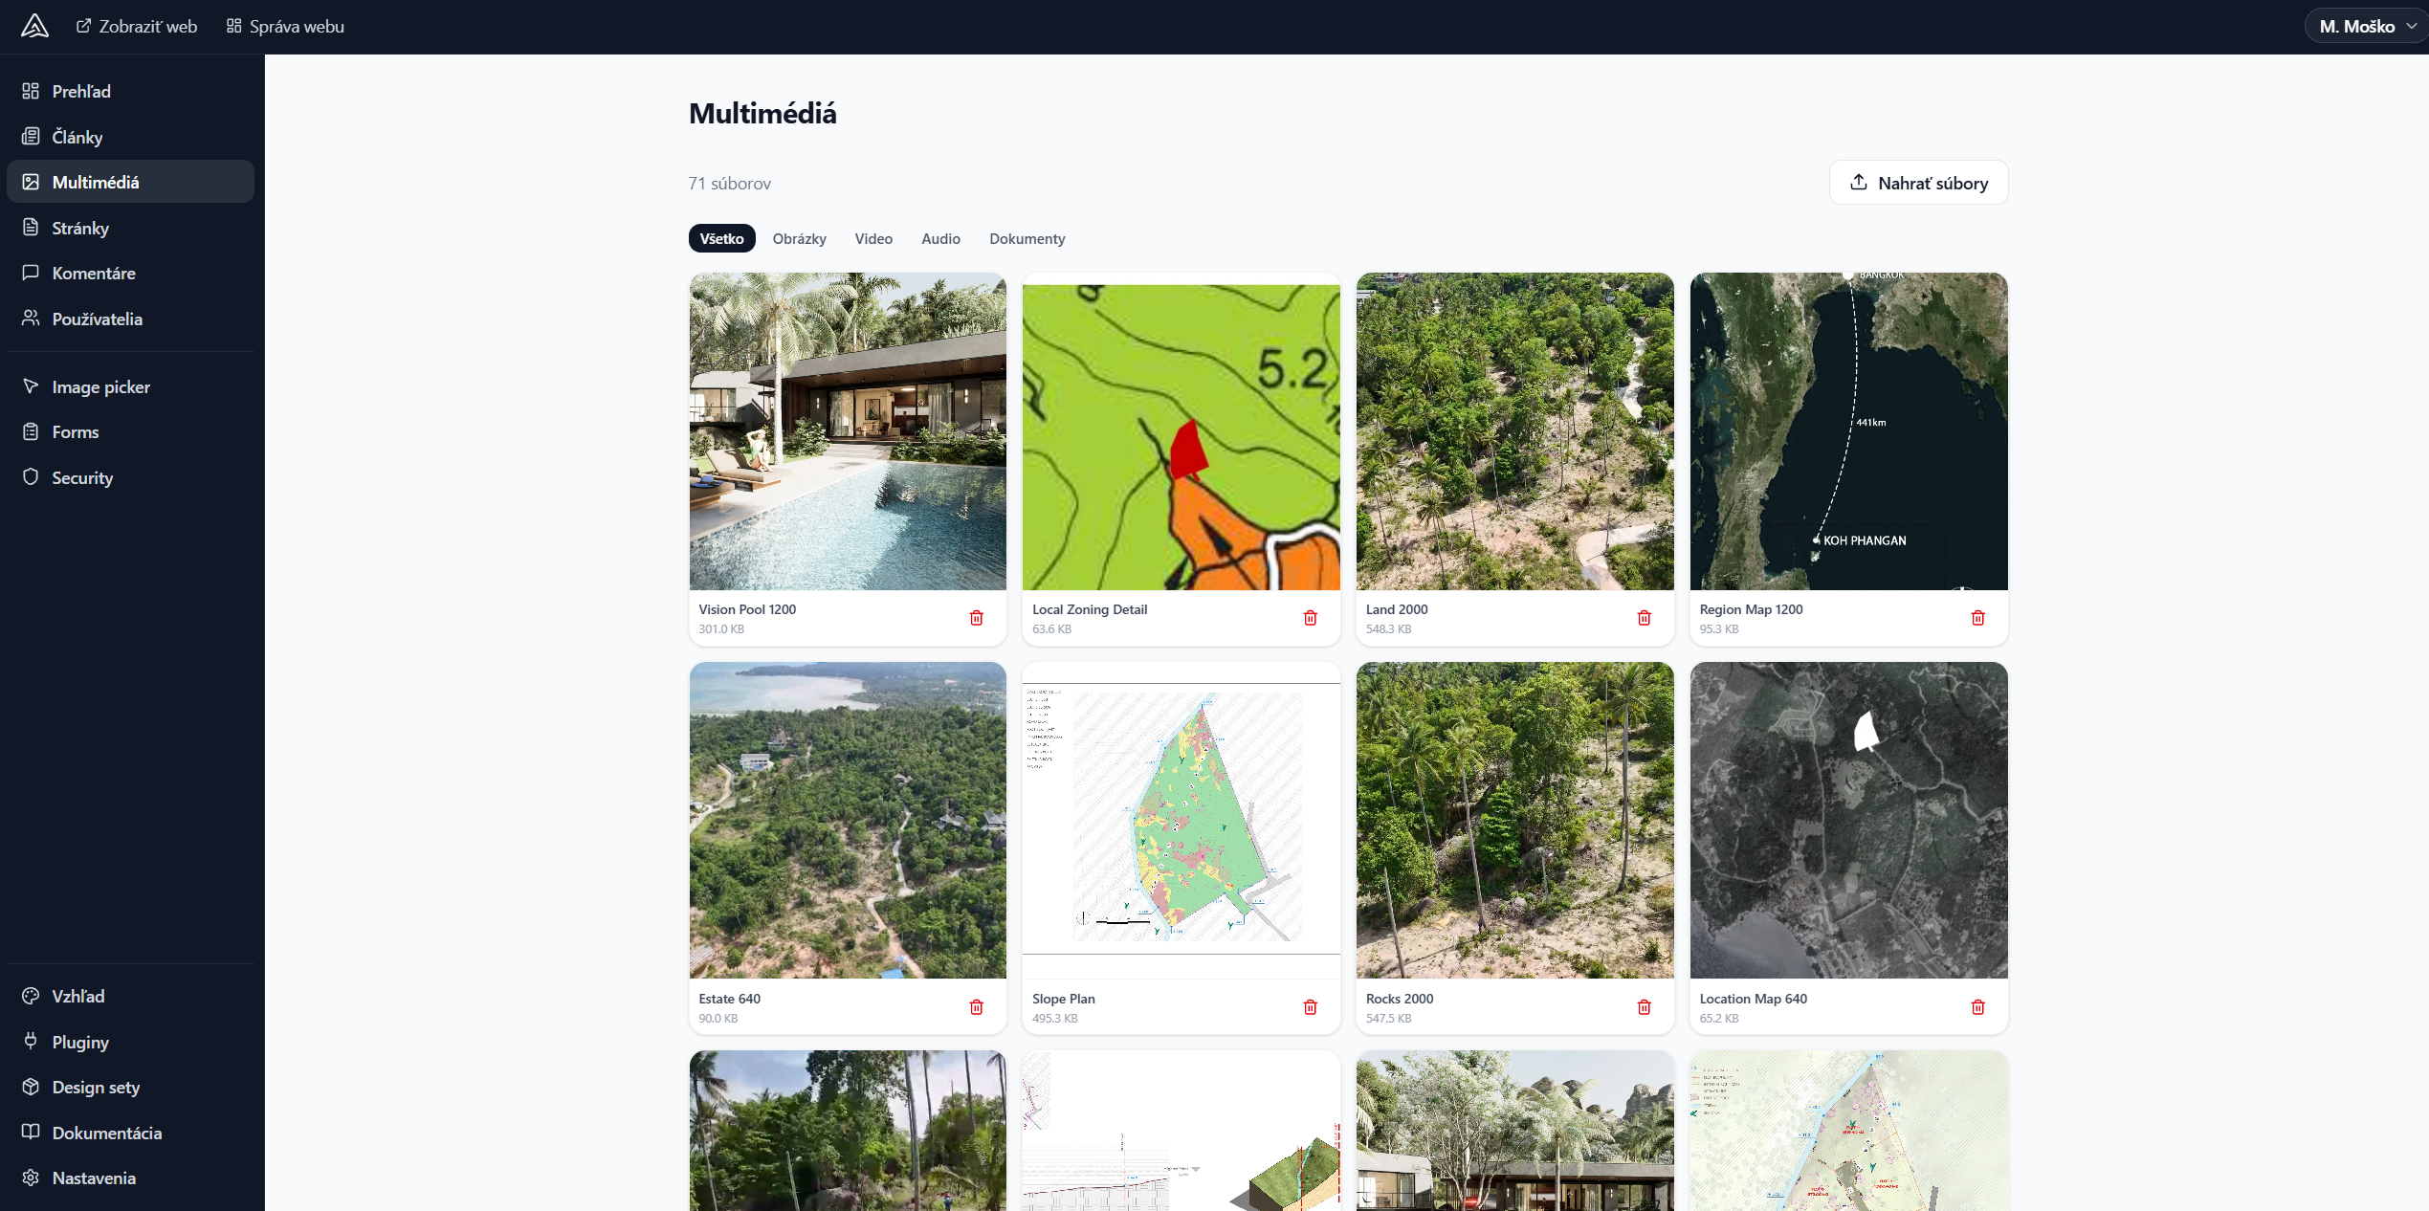Open the Zobraziť web link
The width and height of the screenshot is (2429, 1211).
click(x=137, y=26)
